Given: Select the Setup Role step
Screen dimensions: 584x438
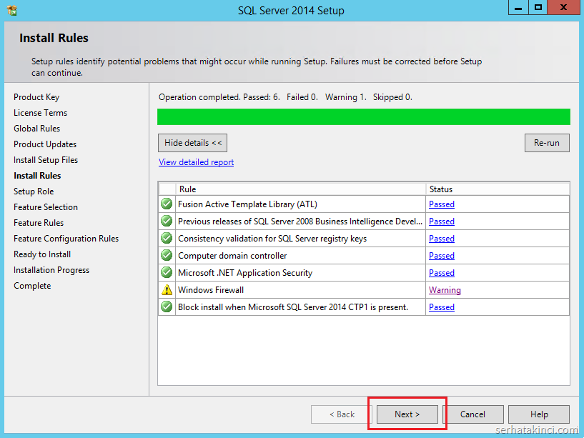Looking at the screenshot, I should click(x=34, y=191).
